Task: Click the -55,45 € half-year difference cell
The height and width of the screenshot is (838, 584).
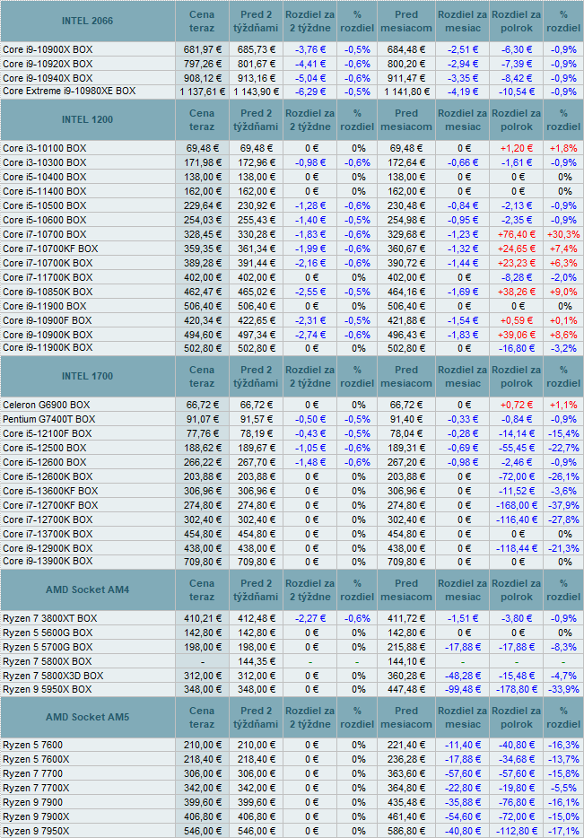Action: coord(517,449)
